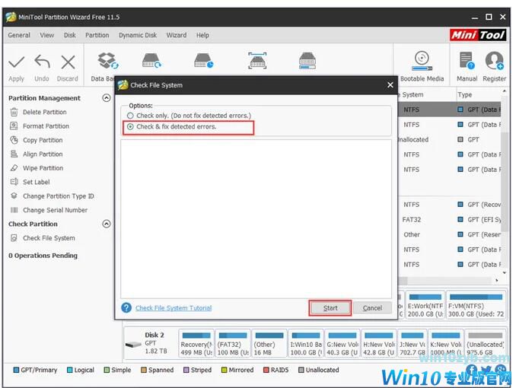Select Align Partition in sidebar

tap(43, 154)
